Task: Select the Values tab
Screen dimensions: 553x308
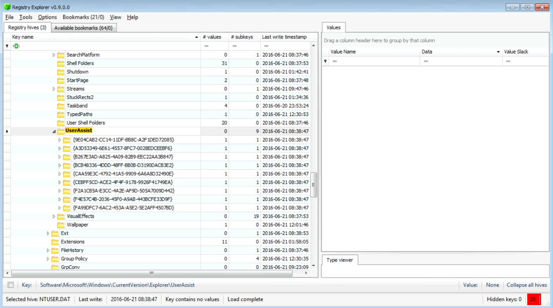Action: pos(333,28)
